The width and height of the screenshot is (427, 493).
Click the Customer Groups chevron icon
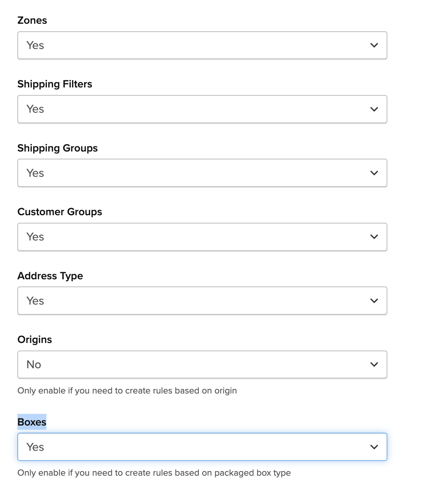[374, 237]
